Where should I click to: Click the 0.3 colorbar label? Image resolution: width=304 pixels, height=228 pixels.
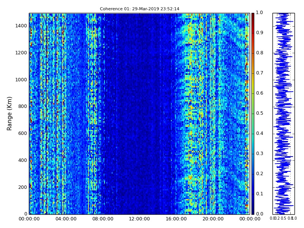pyautogui.click(x=260, y=154)
